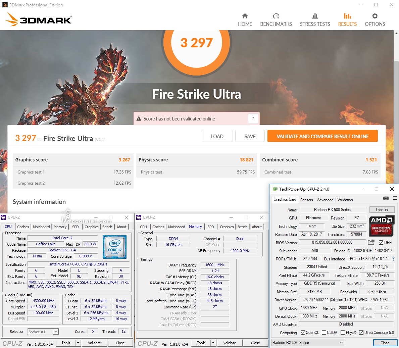Open Tools dropdown arrow in middle CPU-Z
Image resolution: width=399 pixels, height=348 pixels.
pyautogui.click(x=213, y=343)
